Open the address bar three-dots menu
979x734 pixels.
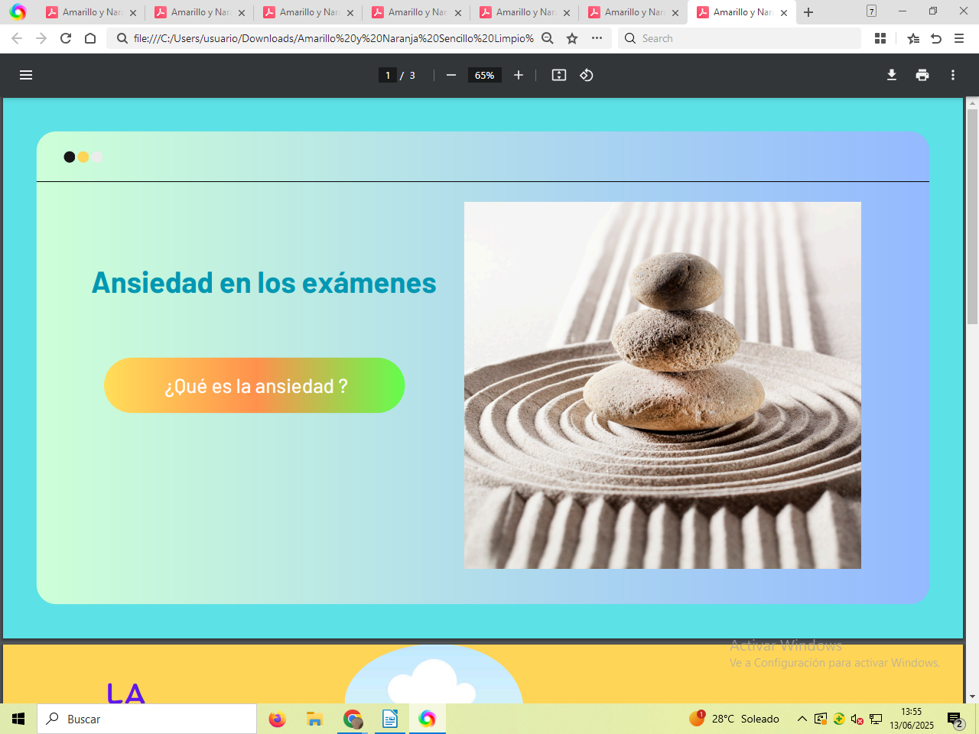coord(597,38)
